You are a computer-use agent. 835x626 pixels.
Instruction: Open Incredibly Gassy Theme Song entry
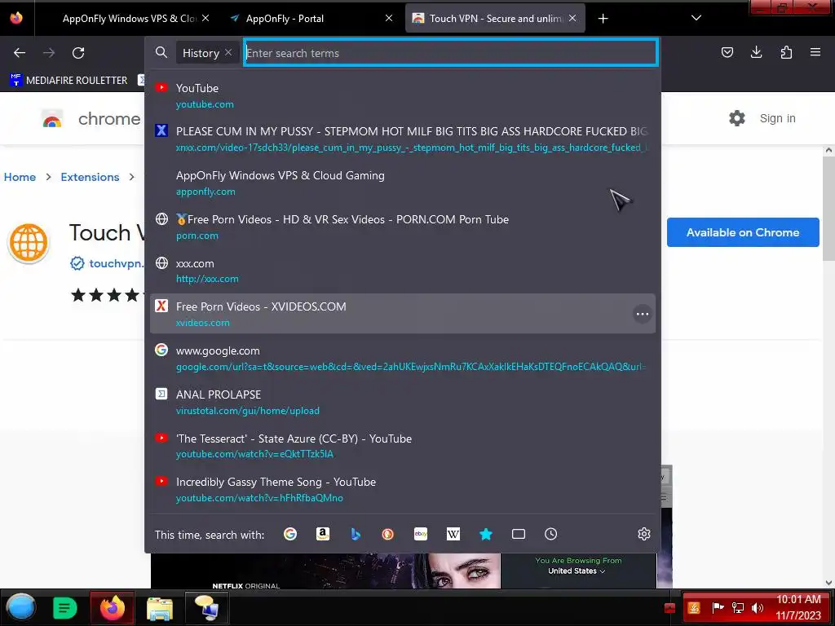click(x=403, y=490)
